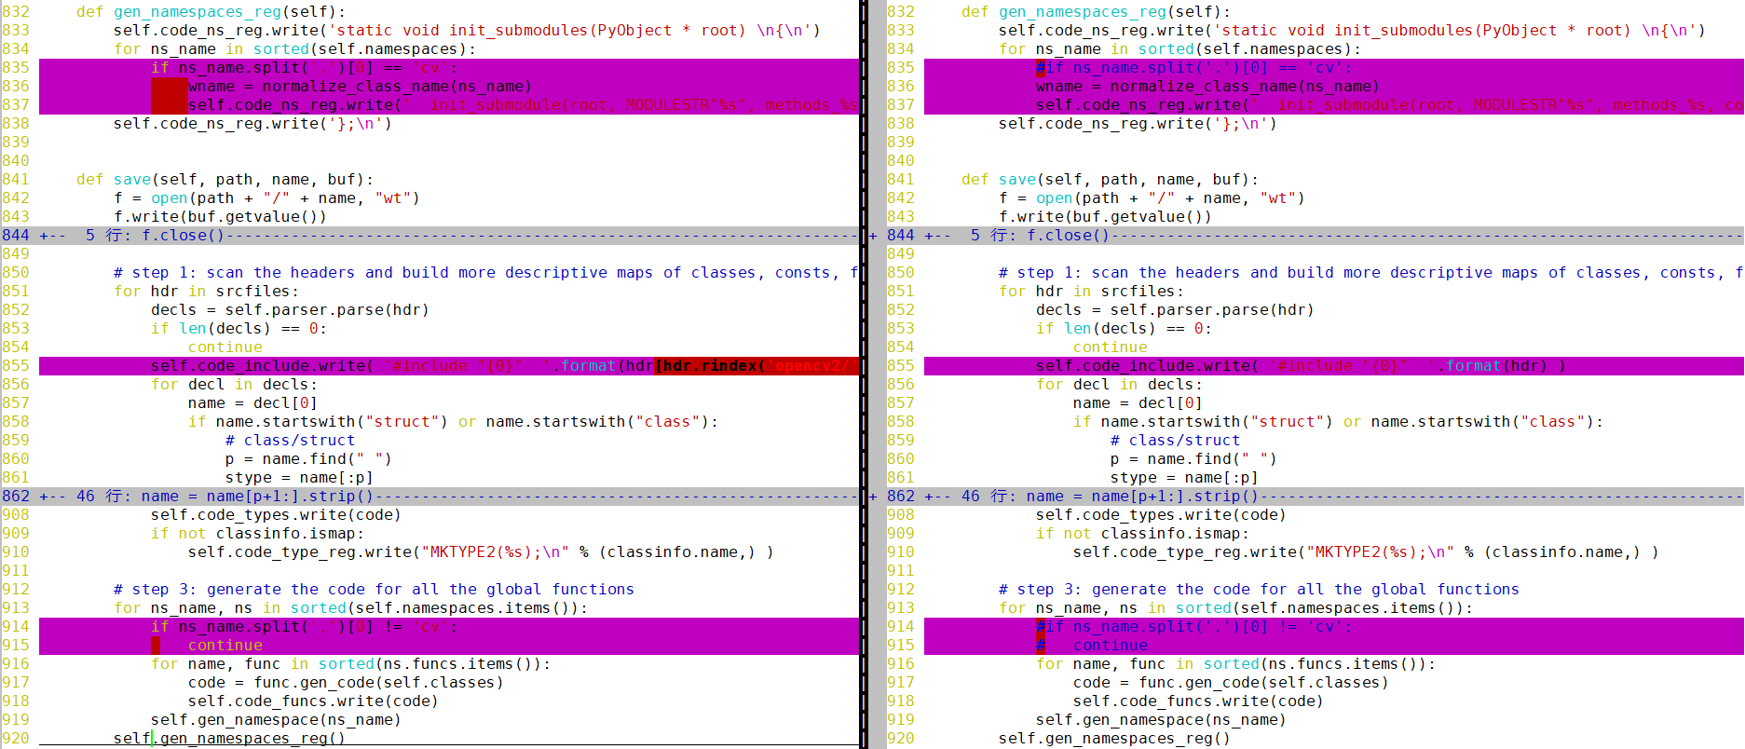
Task: Click 'wname = normalize_class_name(ns_name)' in left pane
Action: tap(360, 87)
